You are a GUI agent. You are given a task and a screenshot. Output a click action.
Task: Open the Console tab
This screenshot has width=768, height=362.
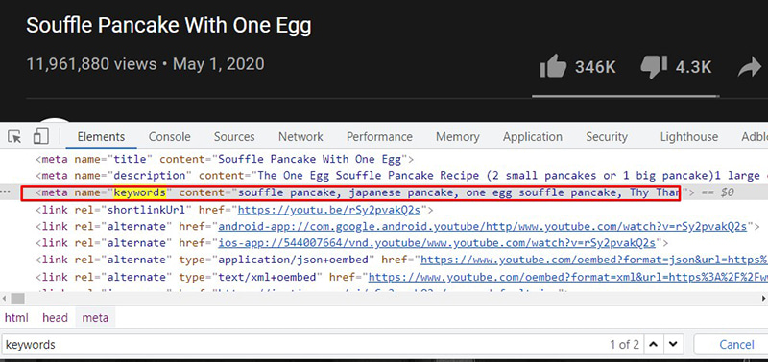(x=170, y=136)
